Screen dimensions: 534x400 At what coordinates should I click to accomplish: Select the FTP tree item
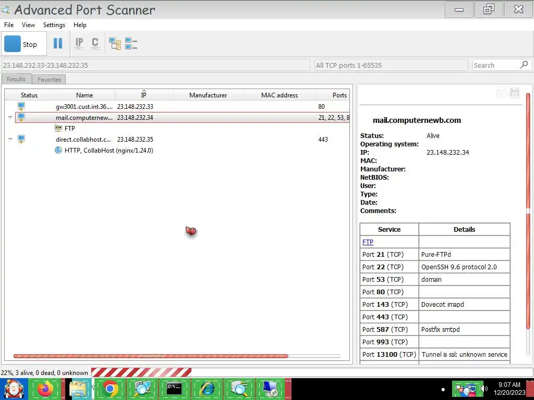69,128
